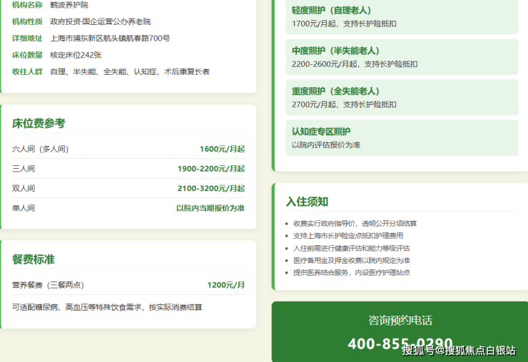This screenshot has width=528, height=362.
Task: Click the price 2100-3200元/月起
Action: pyautogui.click(x=211, y=188)
